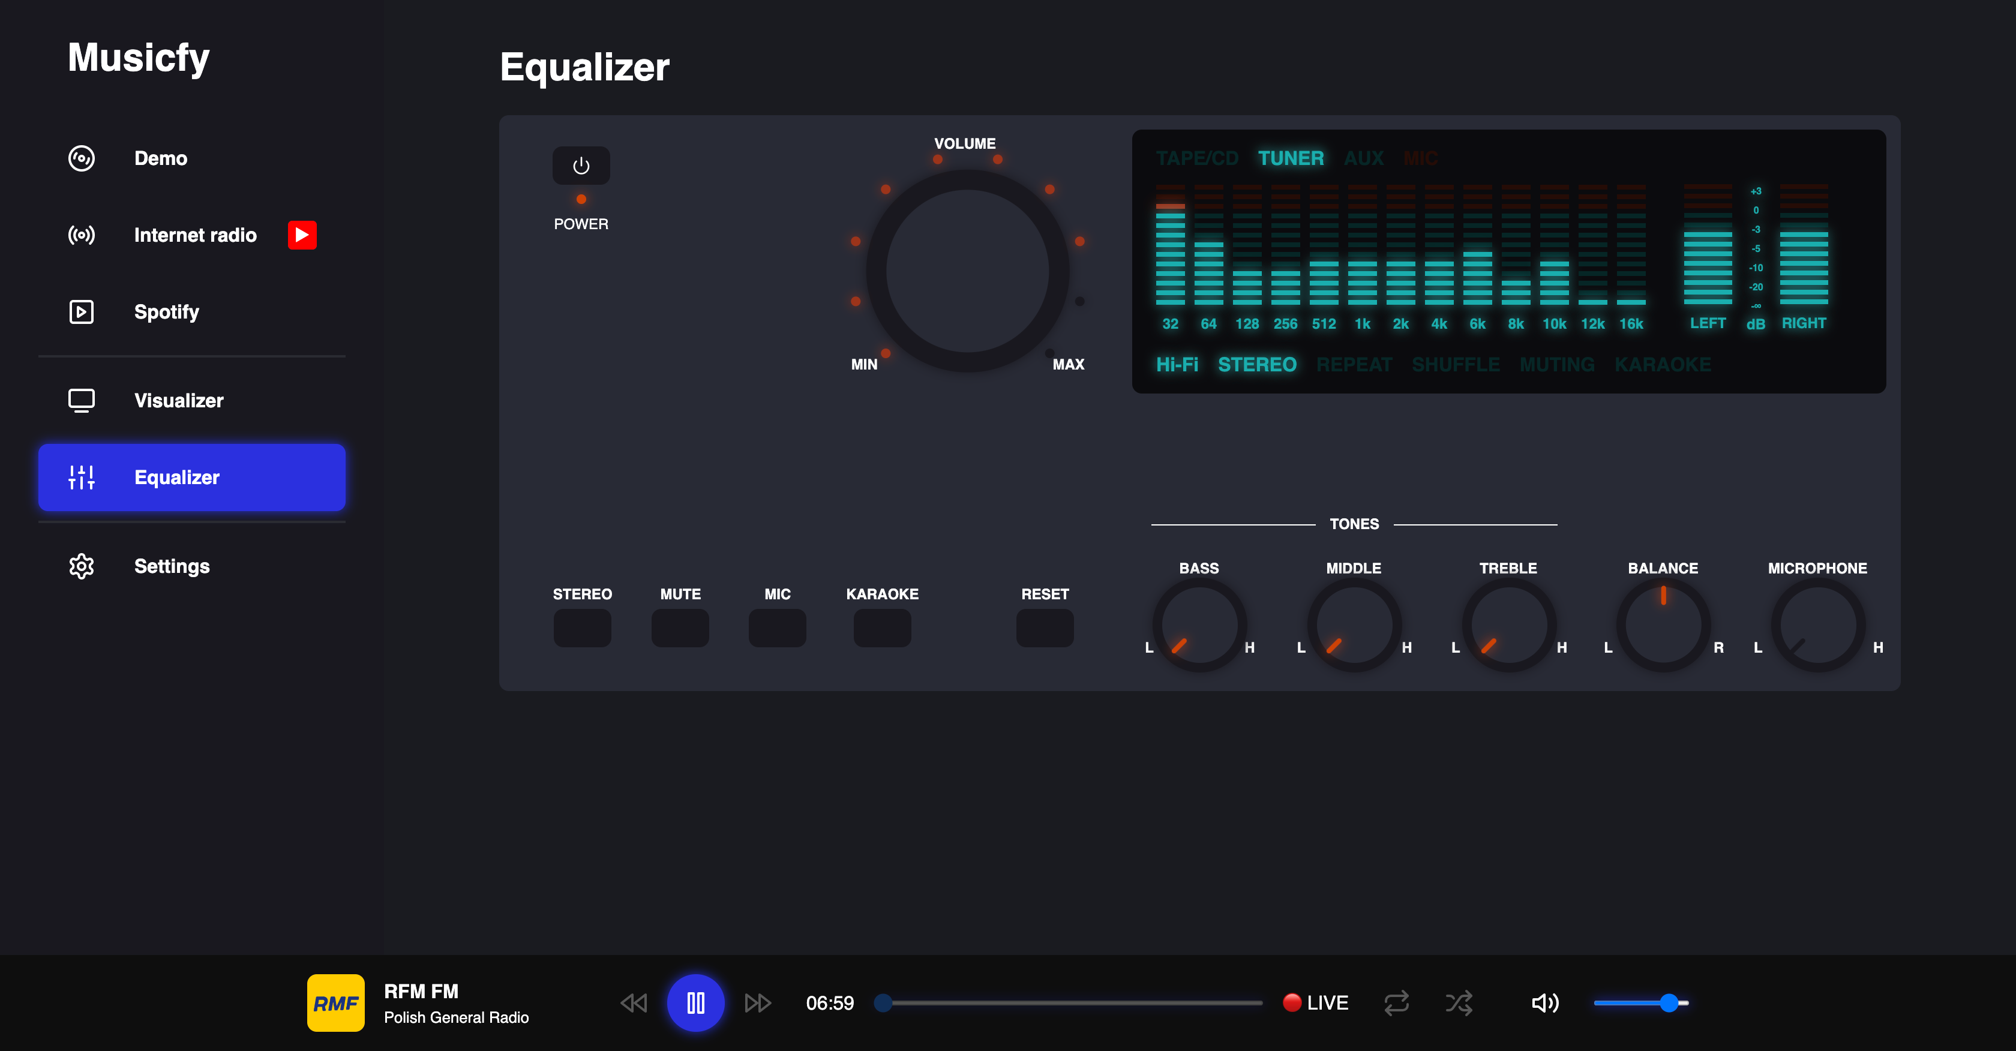The height and width of the screenshot is (1051, 2016).
Task: Toggle the repeat icon in player bar
Action: pyautogui.click(x=1396, y=1002)
